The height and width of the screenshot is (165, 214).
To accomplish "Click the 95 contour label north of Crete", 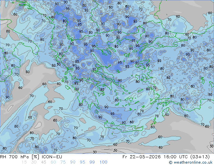I will click(112, 114).
